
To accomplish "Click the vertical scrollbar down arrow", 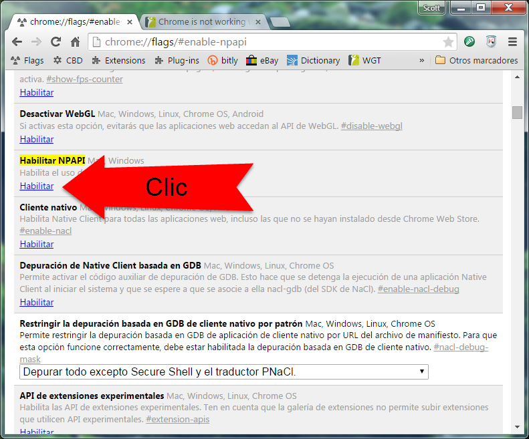I will [517, 427].
